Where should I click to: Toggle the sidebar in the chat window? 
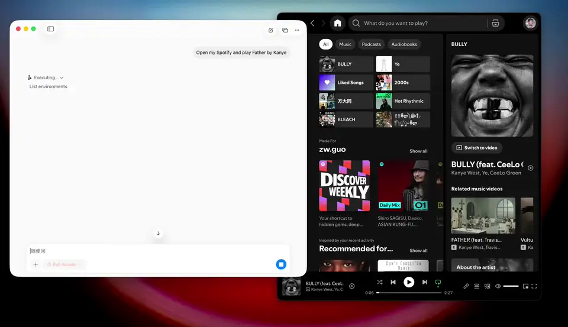51,28
